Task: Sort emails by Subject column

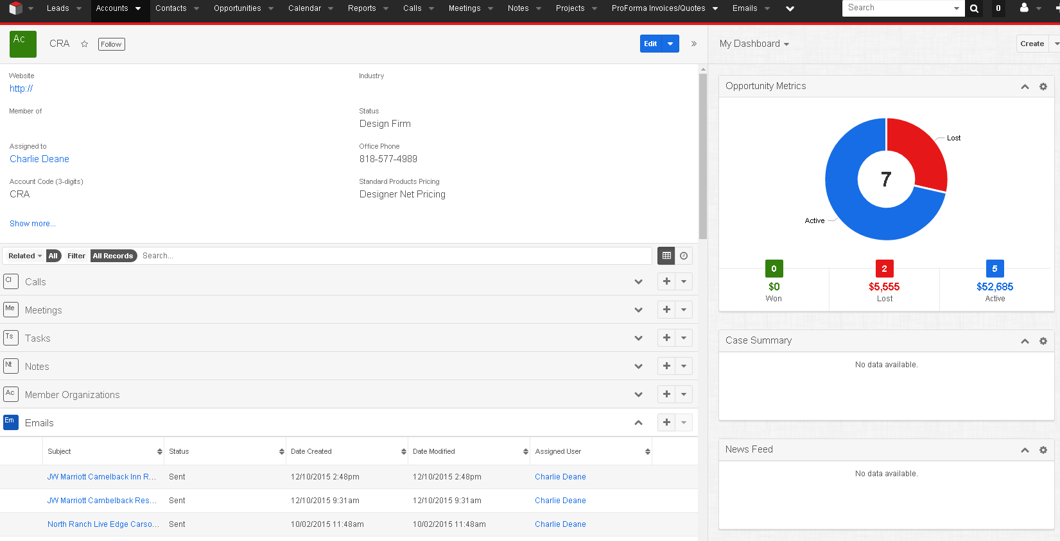Action: pos(103,451)
